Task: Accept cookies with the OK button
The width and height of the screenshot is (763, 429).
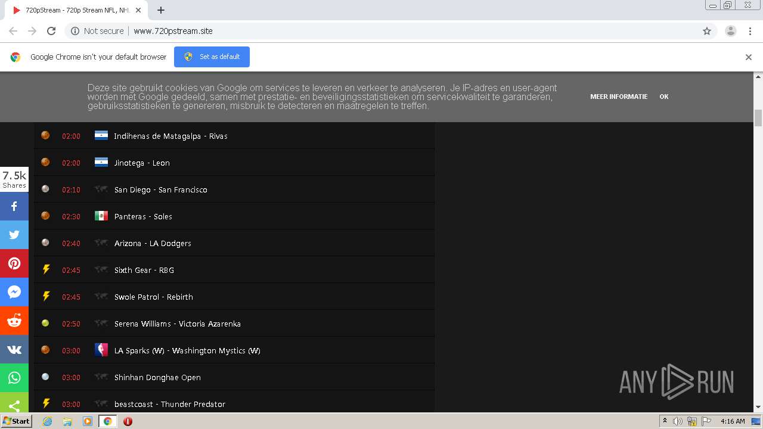Action: [664, 97]
